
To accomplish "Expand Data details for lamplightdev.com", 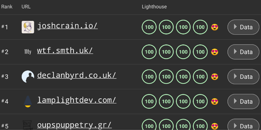I will pos(243,101).
